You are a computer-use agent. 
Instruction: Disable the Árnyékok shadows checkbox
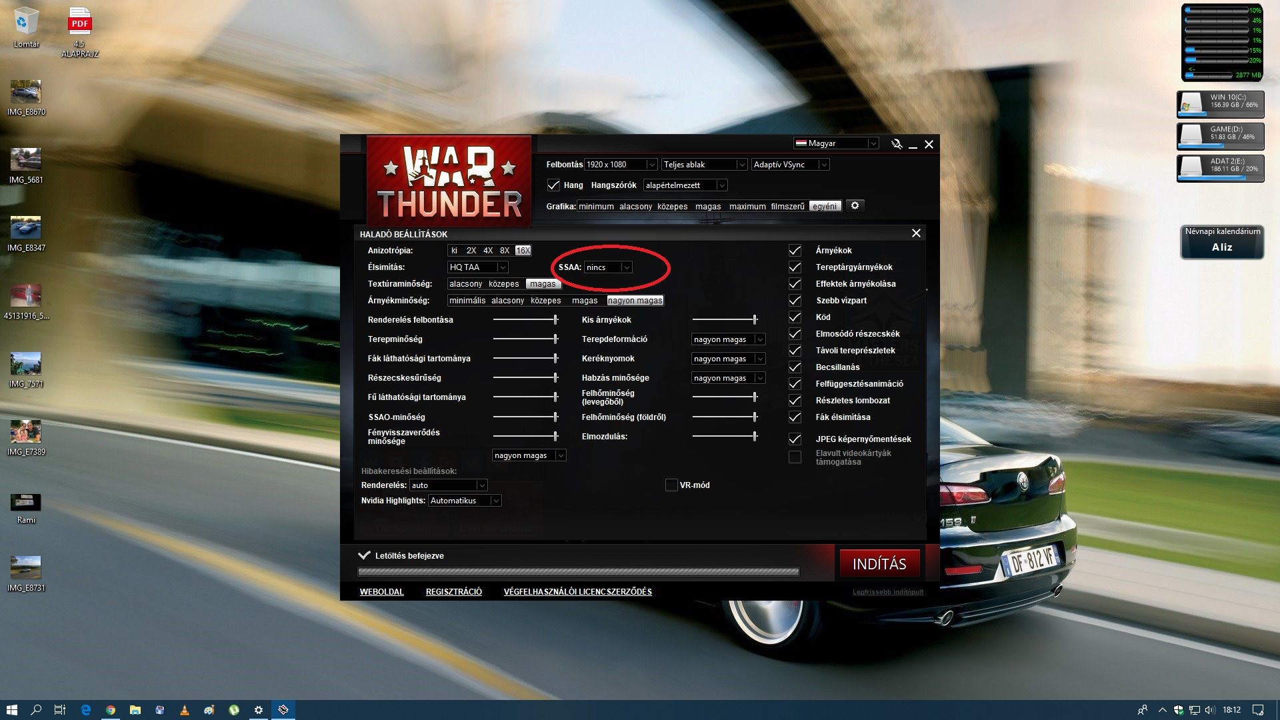[795, 251]
